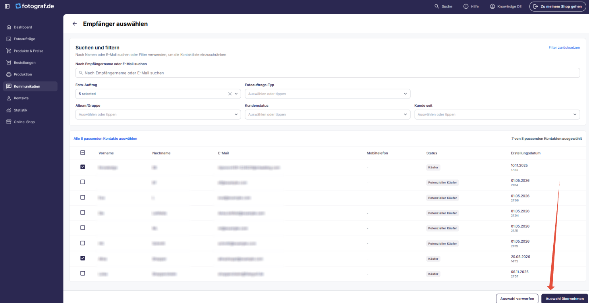
Task: Open Statistik in the sidebar
Action: point(30,110)
